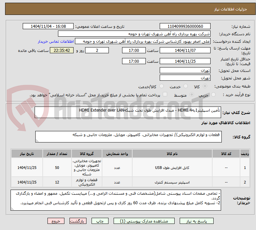Click the need date in the اسپلیتر row
The height and width of the screenshot is (230, 256).
click(x=27, y=182)
